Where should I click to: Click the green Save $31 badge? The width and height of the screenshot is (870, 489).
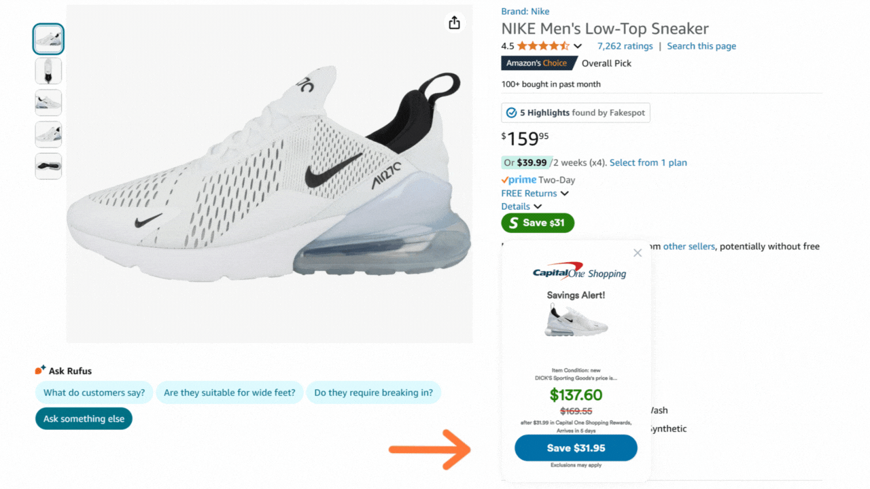(x=538, y=223)
